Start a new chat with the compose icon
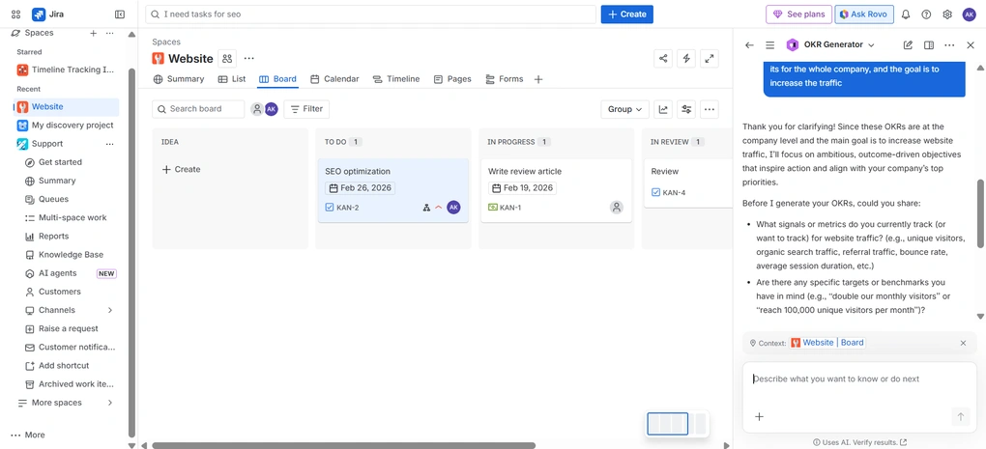986x449 pixels. coord(908,45)
